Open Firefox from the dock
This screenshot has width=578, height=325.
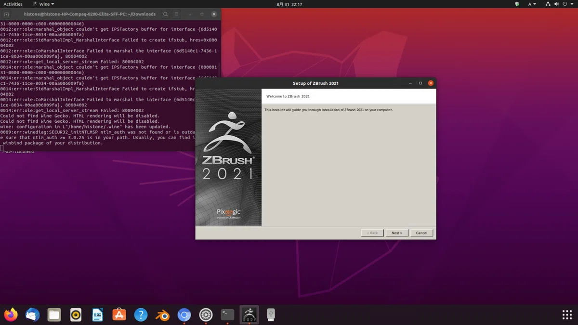pyautogui.click(x=11, y=315)
